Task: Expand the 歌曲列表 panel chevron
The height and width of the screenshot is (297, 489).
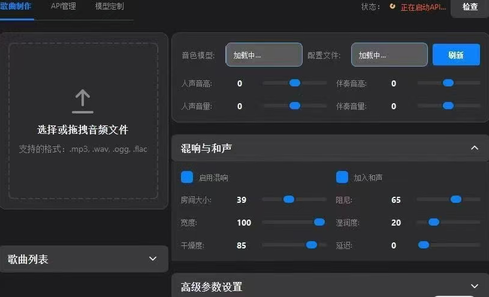Action: click(x=152, y=259)
